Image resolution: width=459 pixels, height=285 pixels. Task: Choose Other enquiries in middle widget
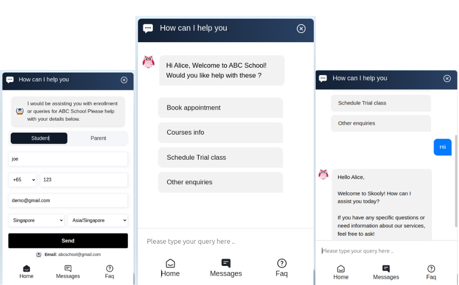click(x=221, y=182)
